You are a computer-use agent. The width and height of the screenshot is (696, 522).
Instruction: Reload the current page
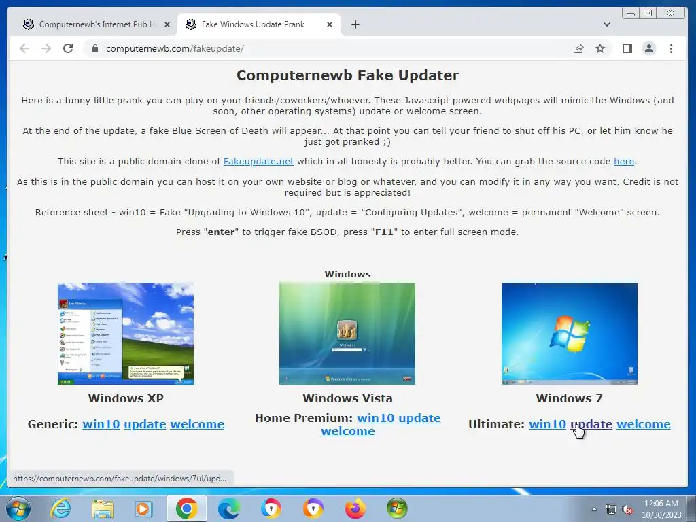[x=68, y=48]
